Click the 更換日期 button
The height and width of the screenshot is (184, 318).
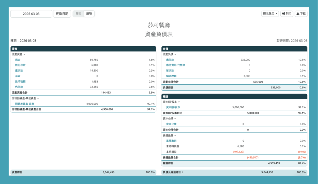coord(62,14)
